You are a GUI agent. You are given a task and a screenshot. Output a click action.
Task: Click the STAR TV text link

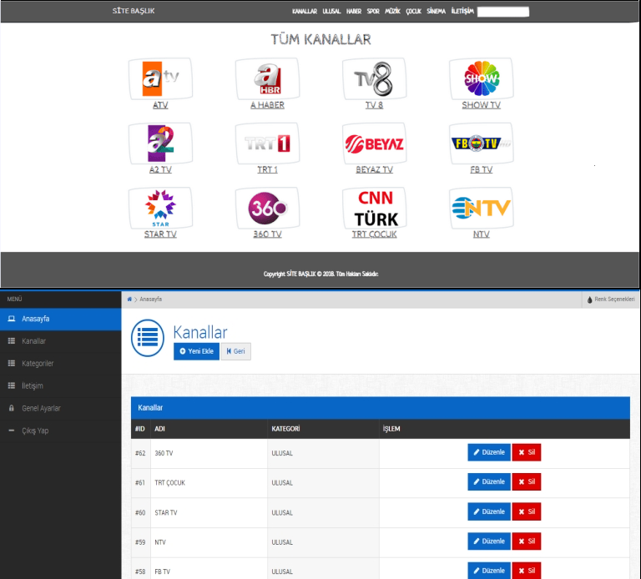160,234
